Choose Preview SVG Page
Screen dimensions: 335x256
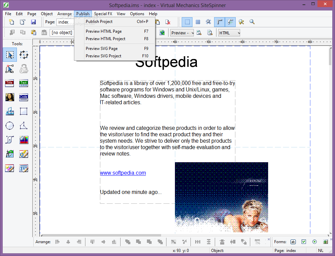[x=115, y=49]
